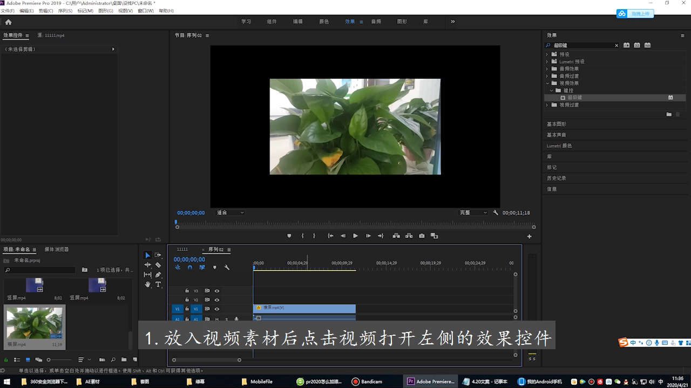Select the Ripple Edit tool
Screen dimensions: 691x388
(x=147, y=265)
